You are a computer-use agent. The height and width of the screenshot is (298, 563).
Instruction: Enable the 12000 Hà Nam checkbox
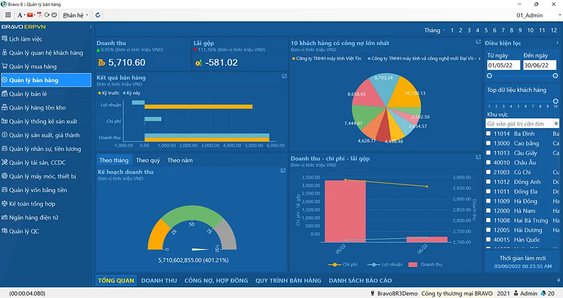pyautogui.click(x=489, y=211)
